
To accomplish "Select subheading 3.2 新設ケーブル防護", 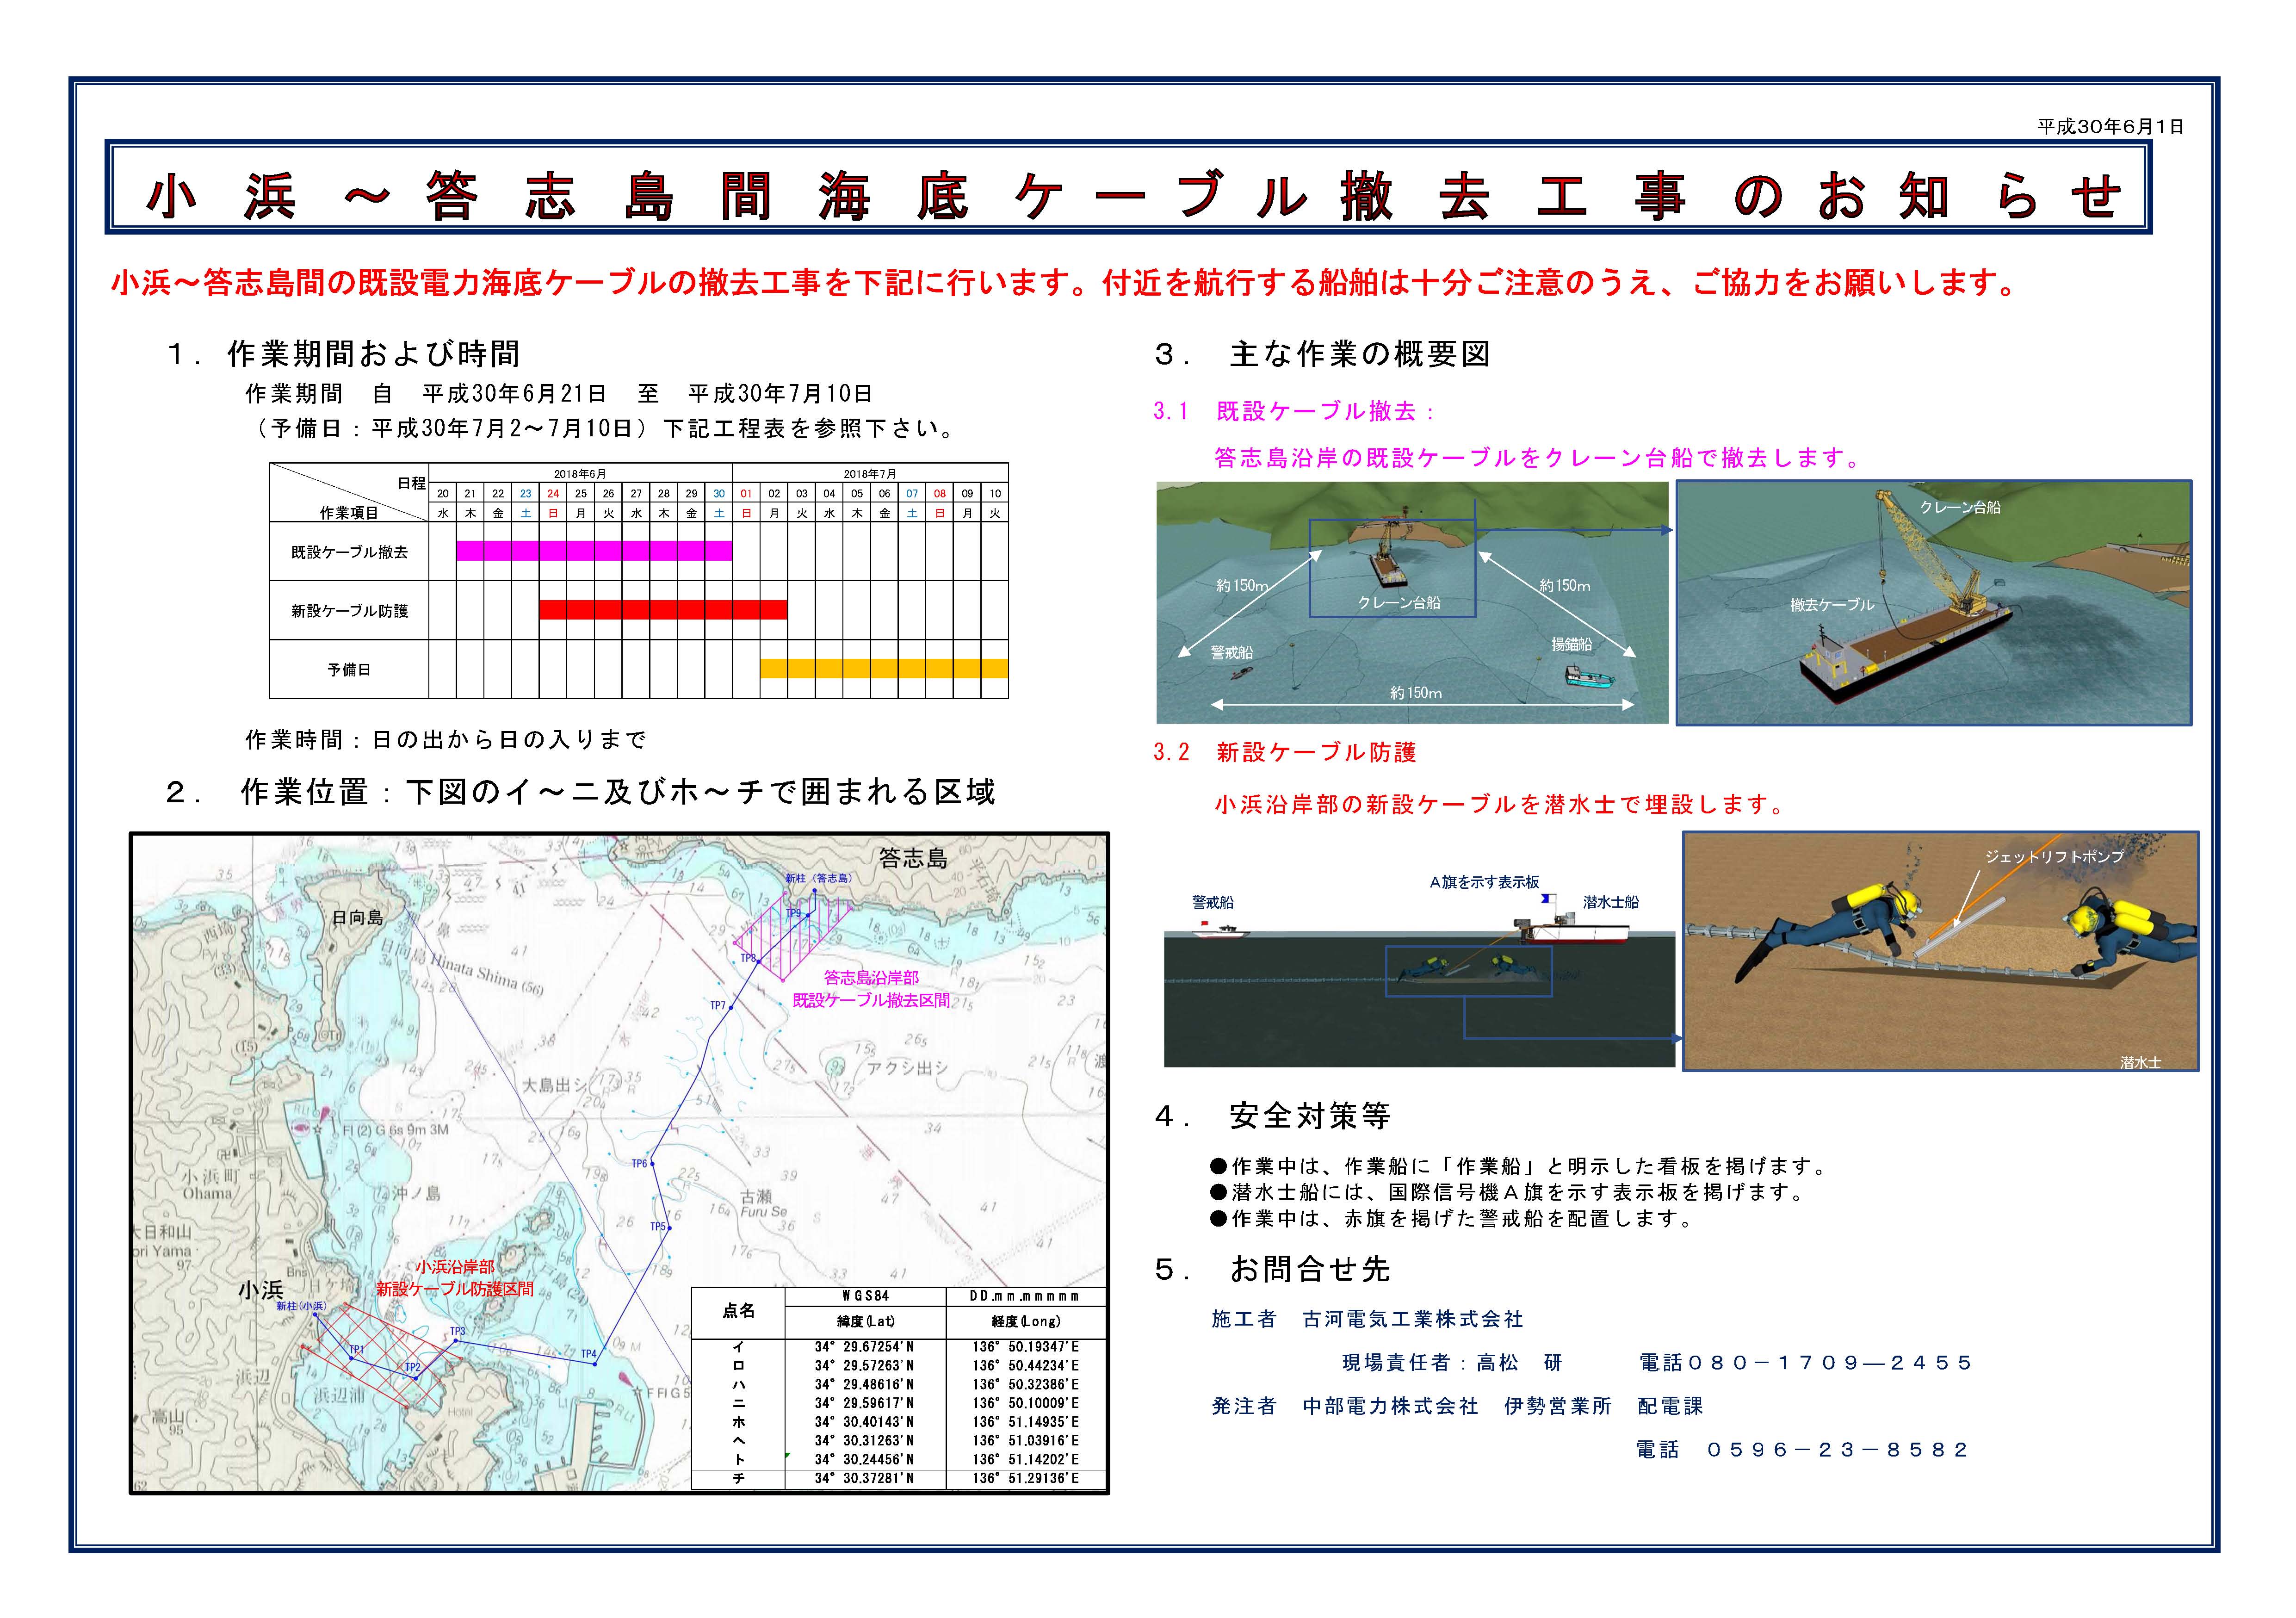I will point(1285,753).
